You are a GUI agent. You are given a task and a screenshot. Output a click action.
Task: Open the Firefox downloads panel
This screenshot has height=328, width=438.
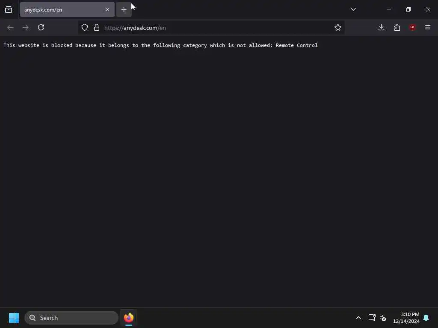381,27
